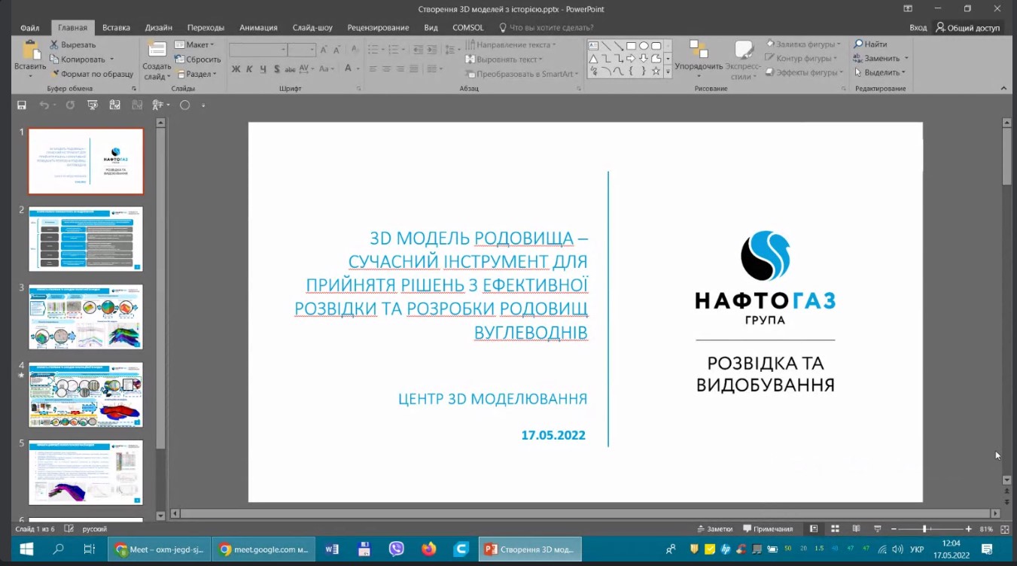The height and width of the screenshot is (566, 1017).
Task: Select the star shape in gallery
Action: point(656,72)
